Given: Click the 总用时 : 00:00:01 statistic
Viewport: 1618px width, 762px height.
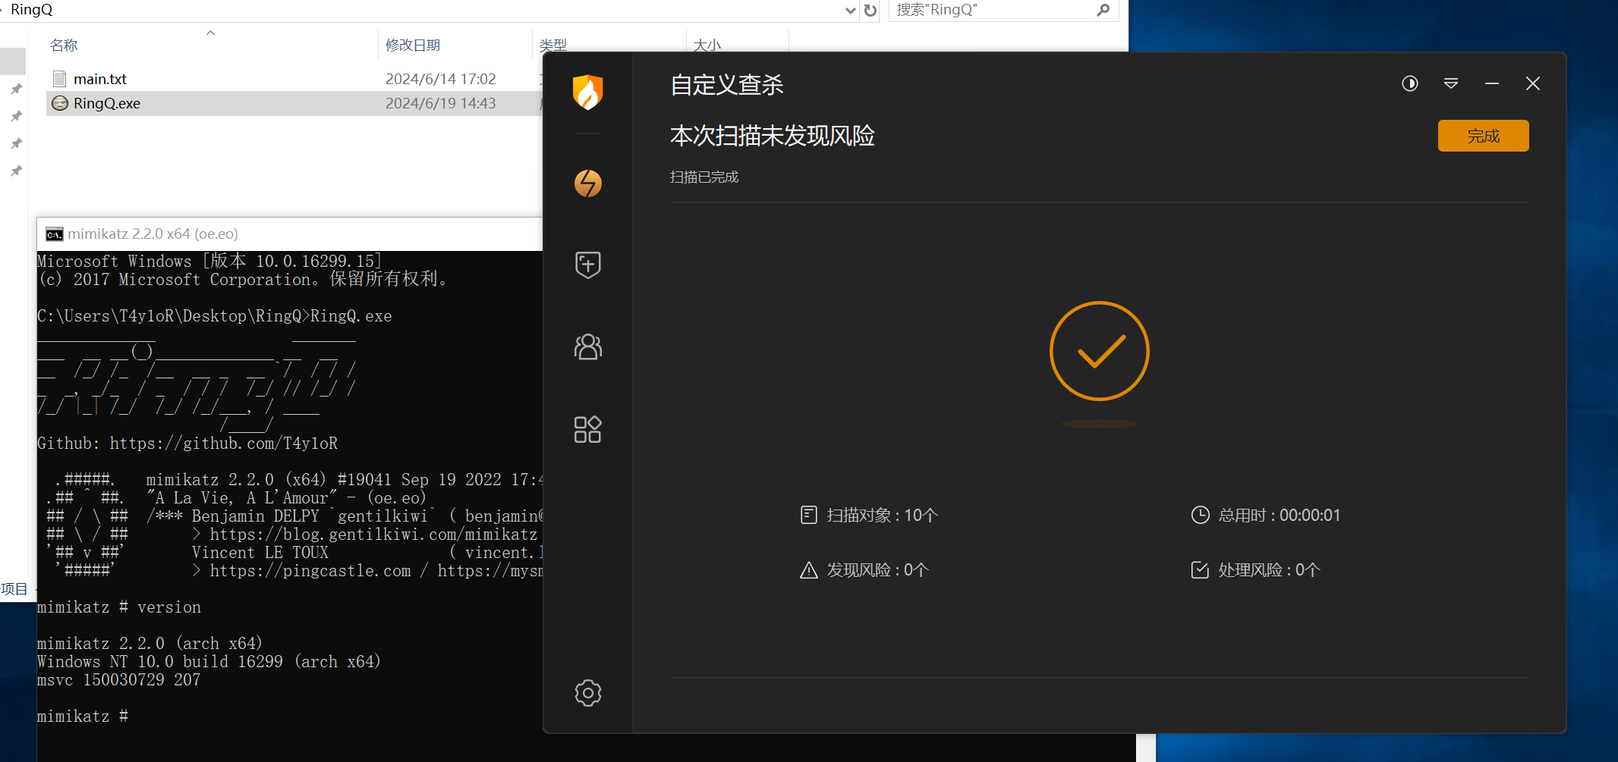Looking at the screenshot, I should (1279, 516).
